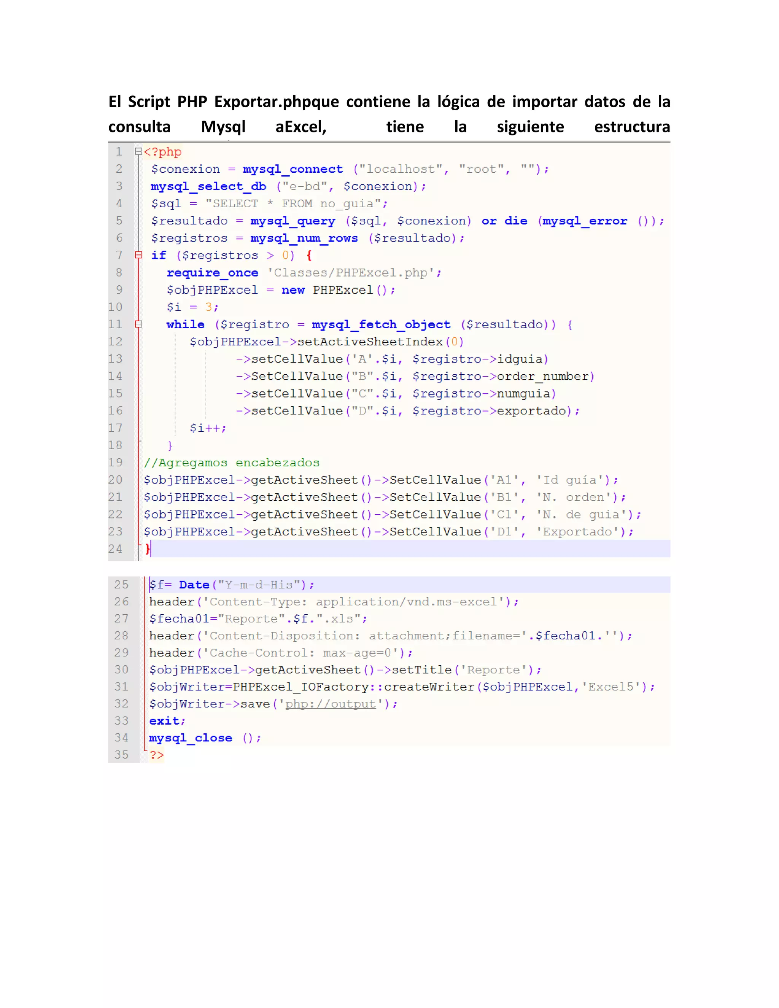Image resolution: width=779 pixels, height=1008 pixels.
Task: Click line number 19 in the gutter
Action: coord(115,463)
